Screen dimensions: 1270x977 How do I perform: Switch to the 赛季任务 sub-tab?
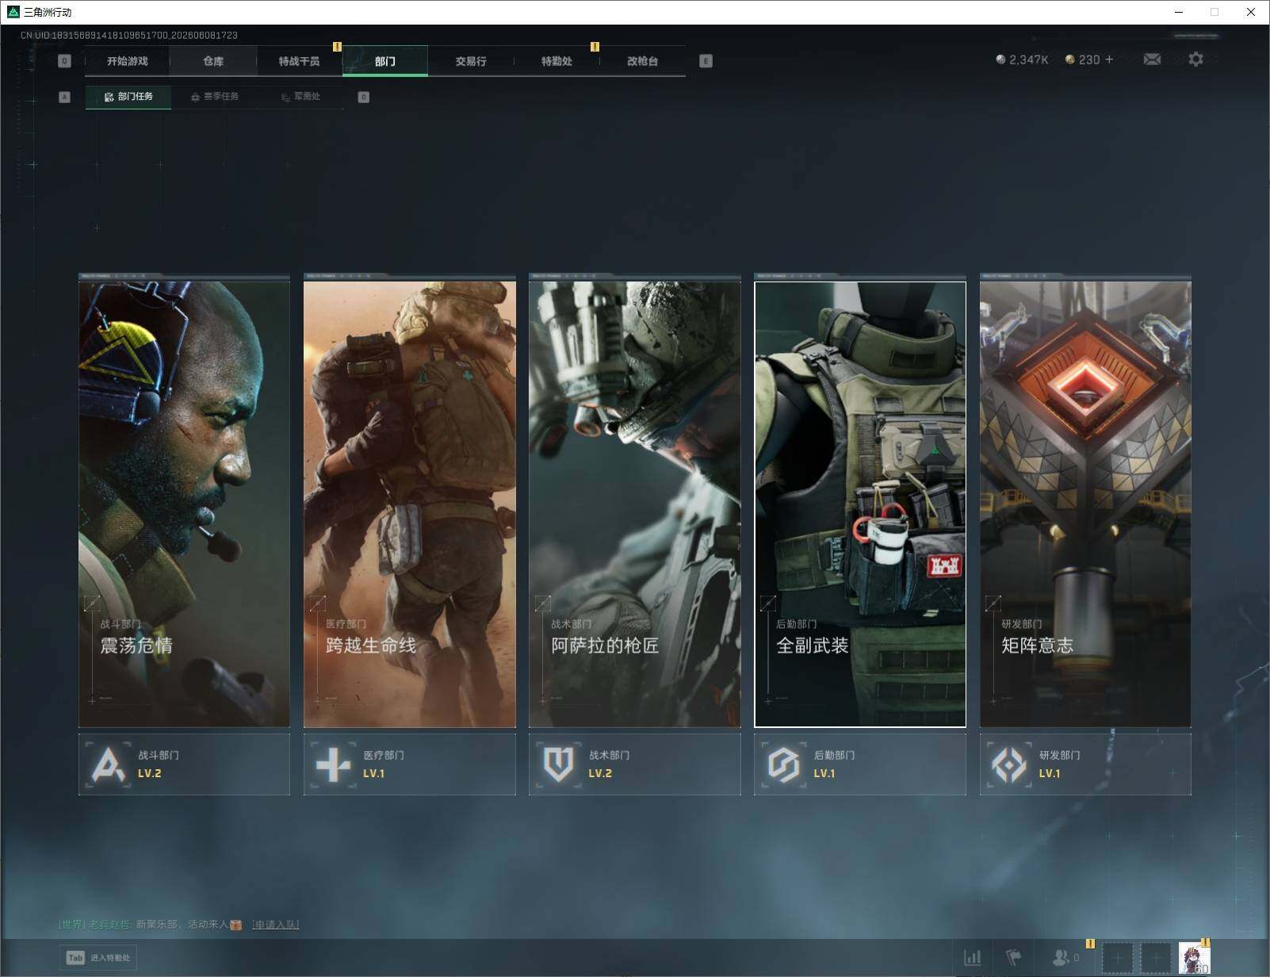pyautogui.click(x=215, y=97)
